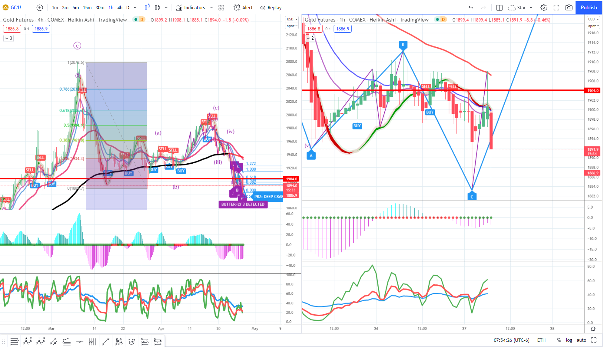Expand the chart style dropdown arrow
The width and height of the screenshot is (603, 347).
point(166,7)
